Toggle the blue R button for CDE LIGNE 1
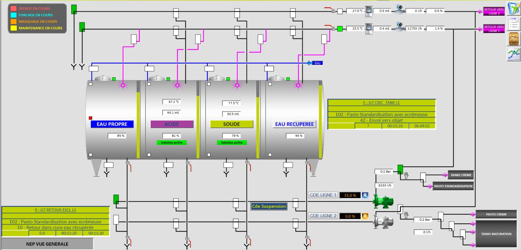 coord(365,195)
